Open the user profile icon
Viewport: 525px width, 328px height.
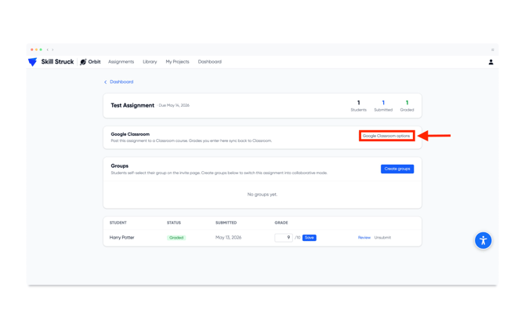coord(491,62)
